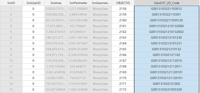Click SmPerimeter cell 567.756641
This screenshot has height=93, width=200.
point(78,26)
